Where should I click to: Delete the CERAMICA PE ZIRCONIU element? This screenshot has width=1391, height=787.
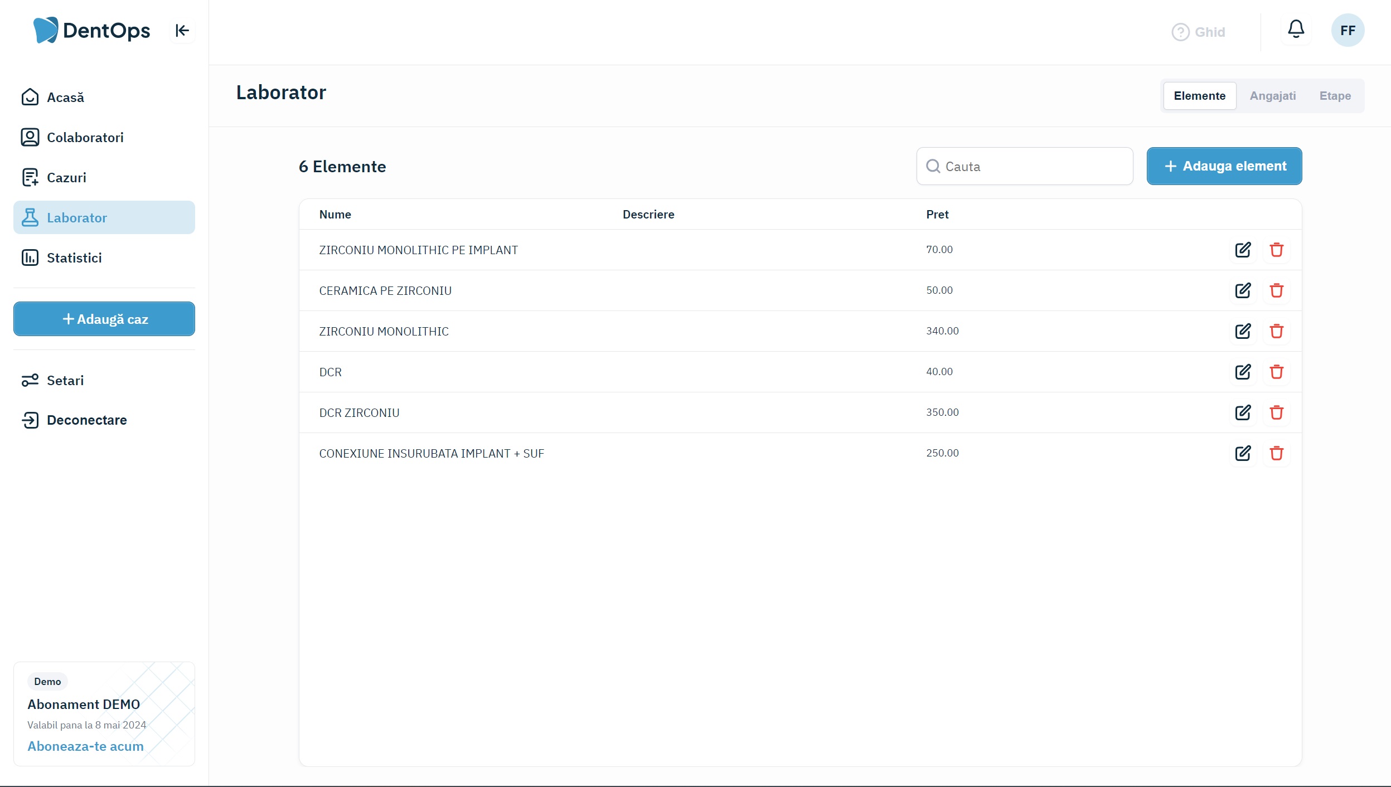tap(1276, 290)
